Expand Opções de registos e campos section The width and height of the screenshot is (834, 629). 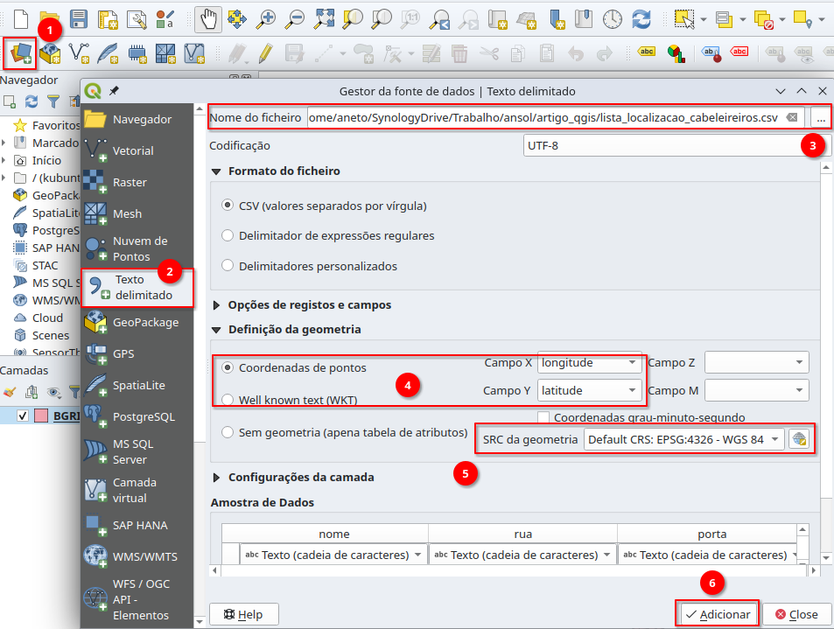pos(216,305)
